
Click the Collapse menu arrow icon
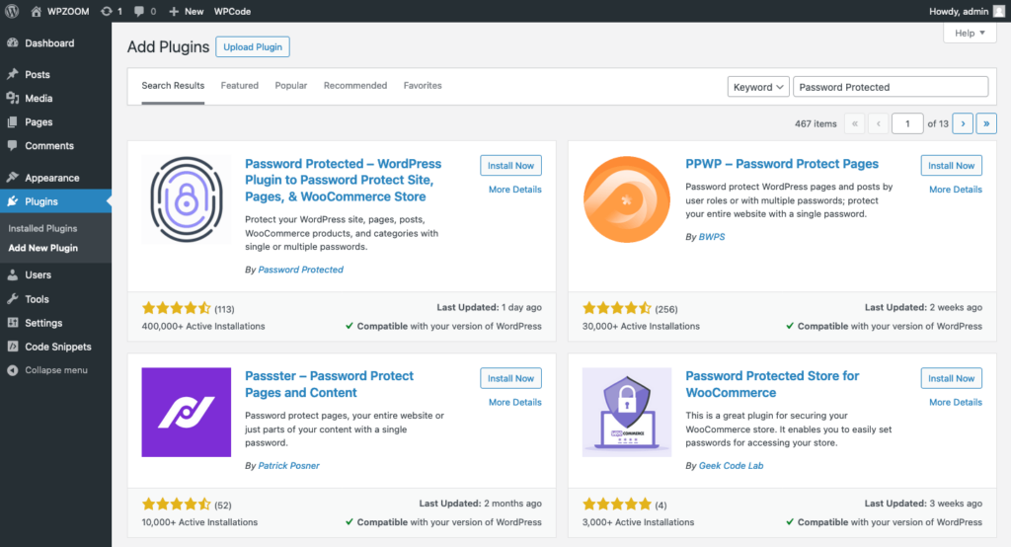pos(12,370)
